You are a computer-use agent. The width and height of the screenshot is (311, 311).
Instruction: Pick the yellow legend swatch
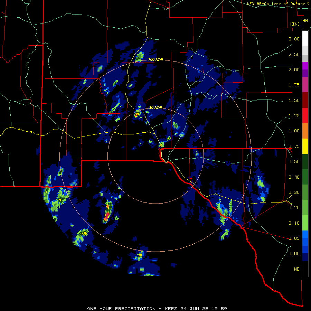coord(305,147)
